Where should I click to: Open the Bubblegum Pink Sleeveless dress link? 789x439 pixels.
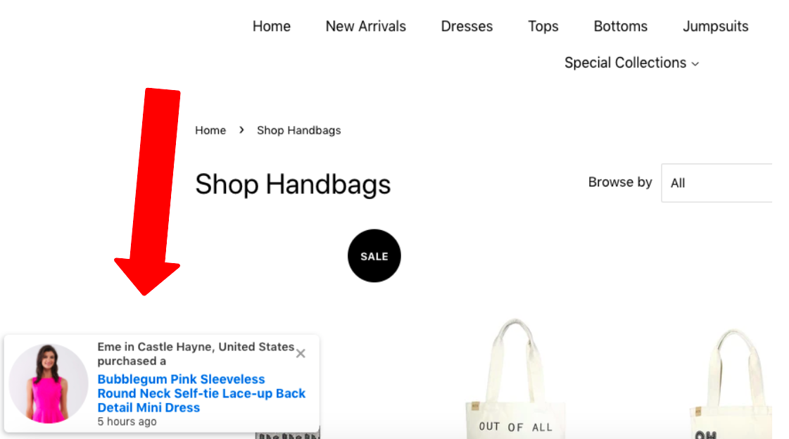(201, 393)
